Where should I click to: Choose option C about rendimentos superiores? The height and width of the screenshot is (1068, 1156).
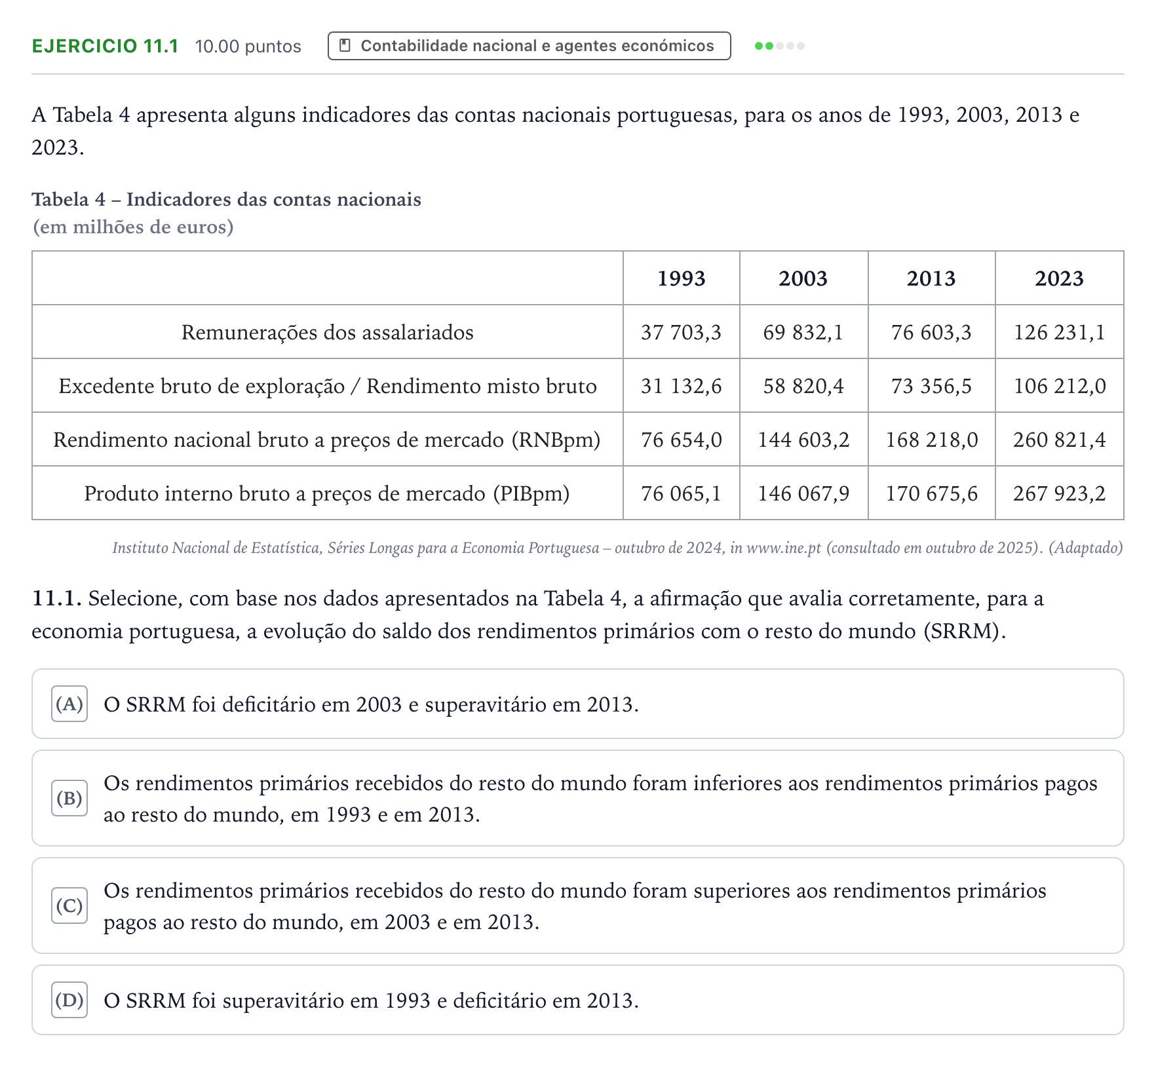[x=577, y=906]
